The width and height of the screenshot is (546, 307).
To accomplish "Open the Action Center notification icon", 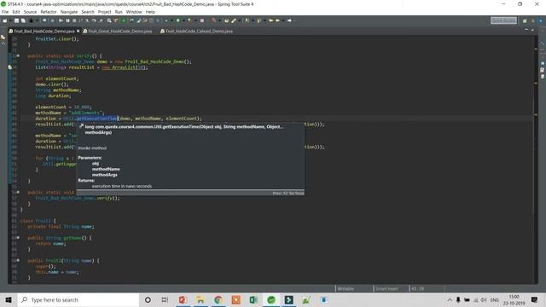I will click(535, 299).
